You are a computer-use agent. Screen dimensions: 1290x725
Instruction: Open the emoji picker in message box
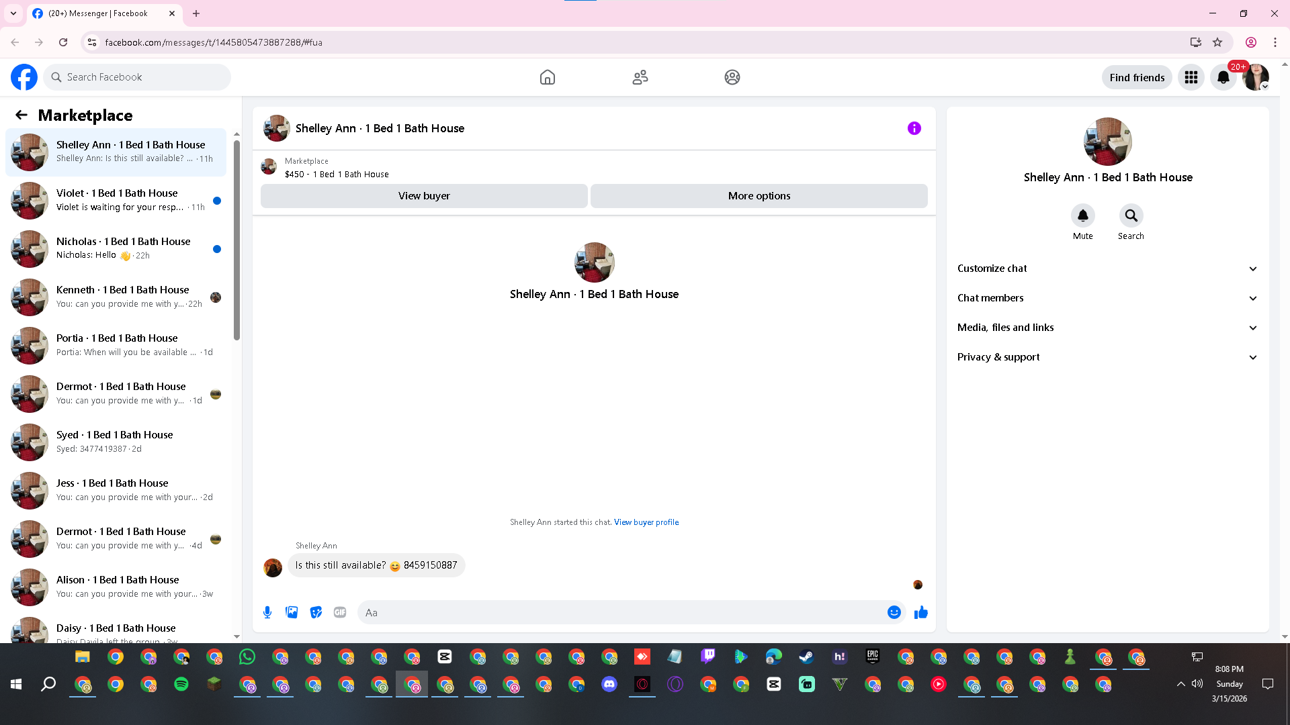coord(894,612)
